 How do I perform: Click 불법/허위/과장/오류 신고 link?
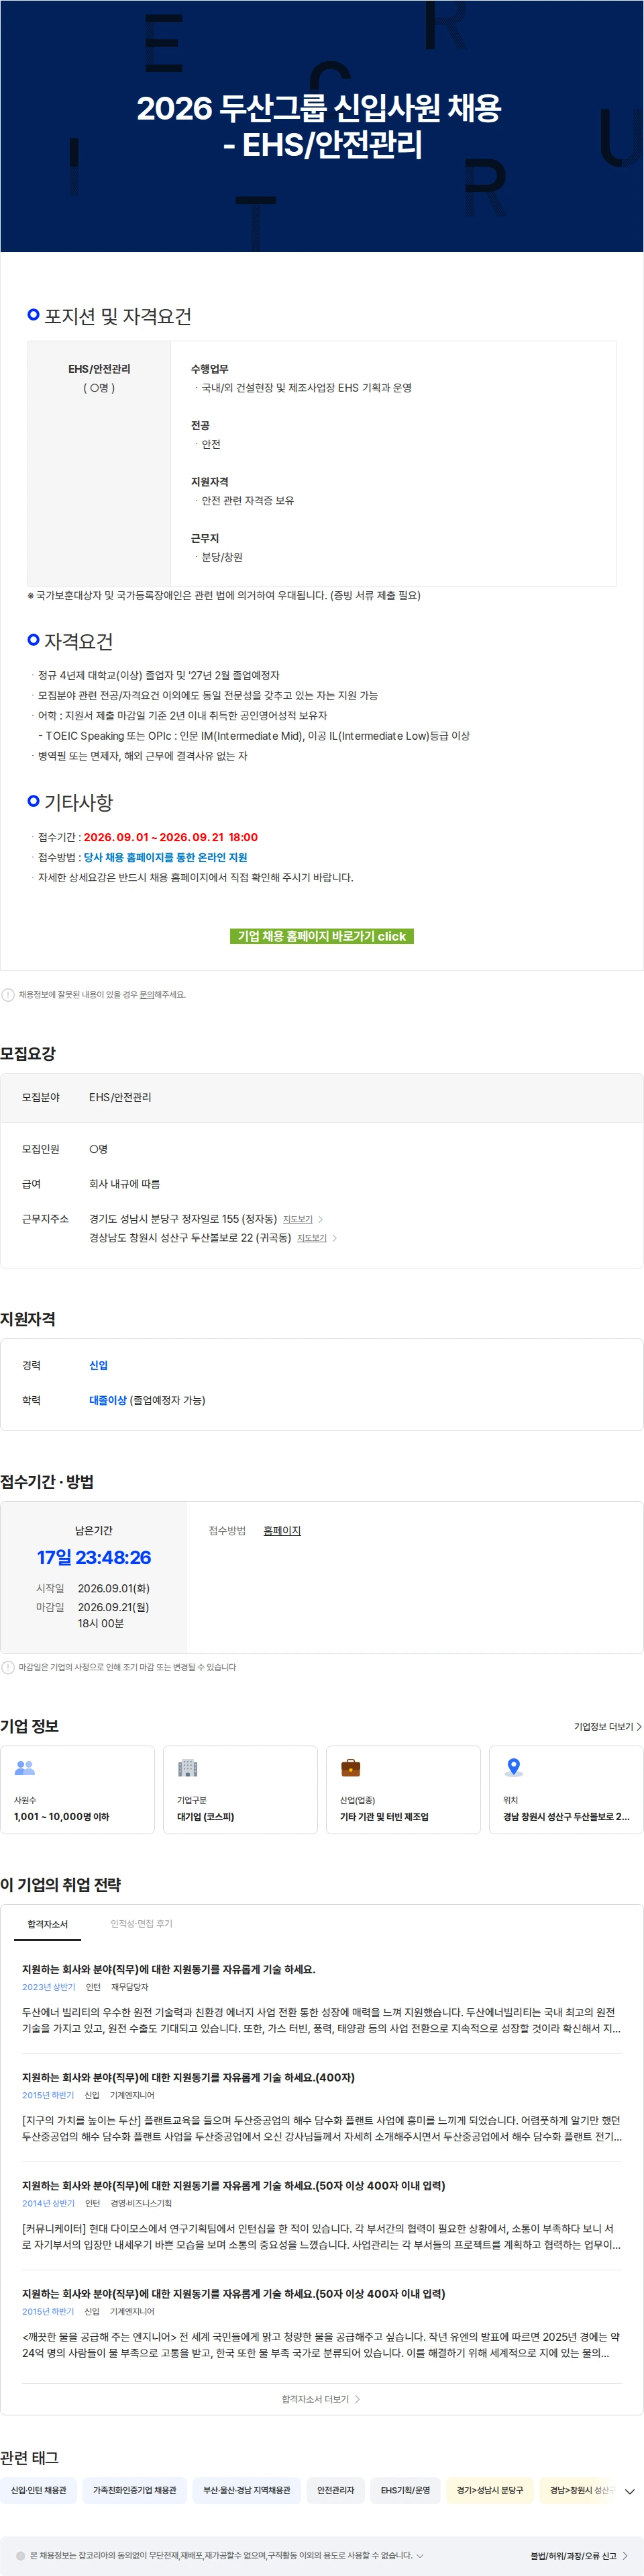coord(579,2555)
